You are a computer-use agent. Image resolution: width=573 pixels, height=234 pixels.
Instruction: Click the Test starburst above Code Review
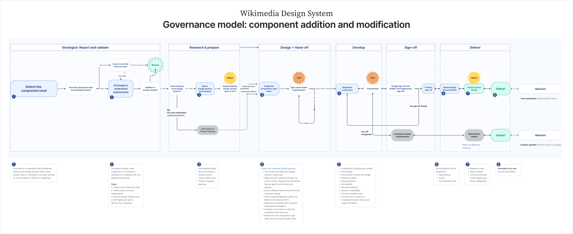click(x=372, y=78)
